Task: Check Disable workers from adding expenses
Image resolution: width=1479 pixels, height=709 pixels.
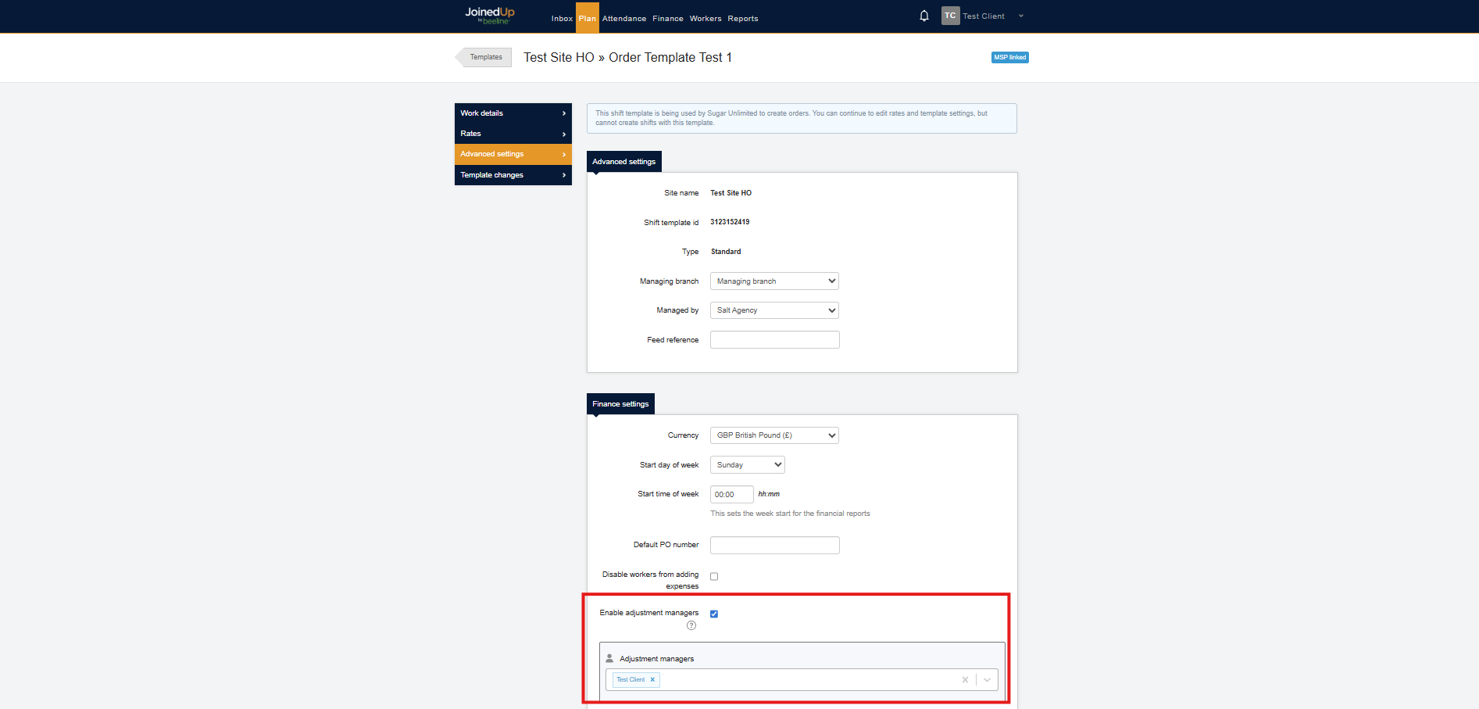Action: click(714, 577)
